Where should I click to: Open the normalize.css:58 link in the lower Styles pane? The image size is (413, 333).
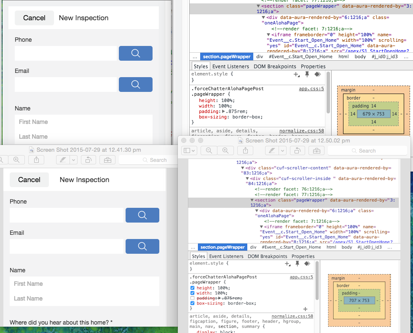[x=292, y=316]
